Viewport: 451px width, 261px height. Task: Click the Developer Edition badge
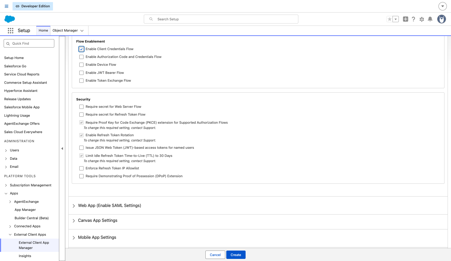point(33,6)
